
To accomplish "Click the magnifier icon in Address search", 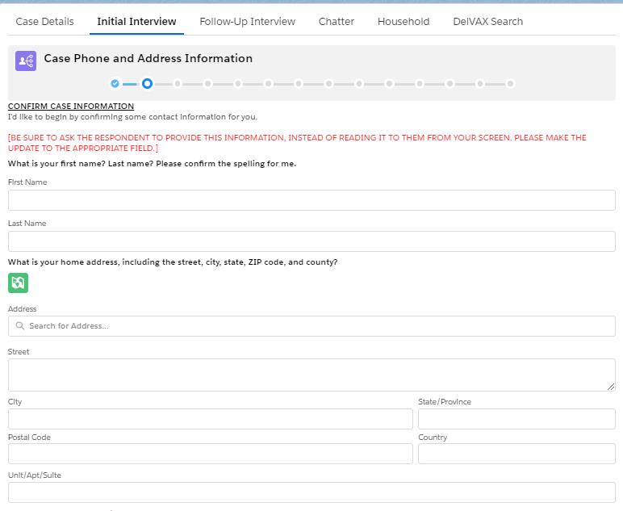I will point(20,326).
